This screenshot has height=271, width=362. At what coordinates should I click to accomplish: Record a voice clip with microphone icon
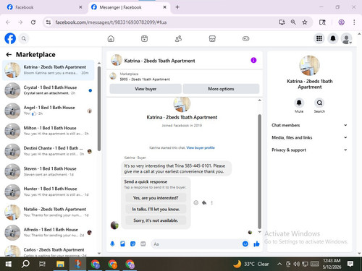[x=112, y=244]
